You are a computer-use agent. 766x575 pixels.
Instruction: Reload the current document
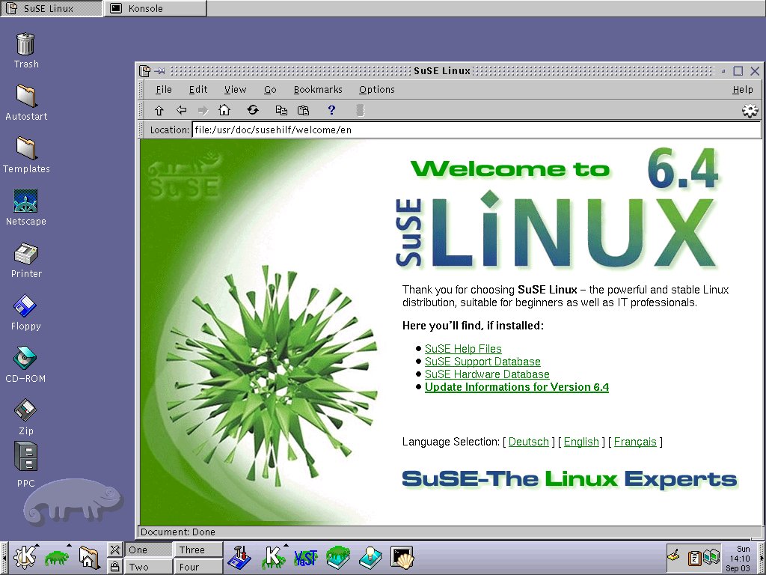tap(253, 110)
